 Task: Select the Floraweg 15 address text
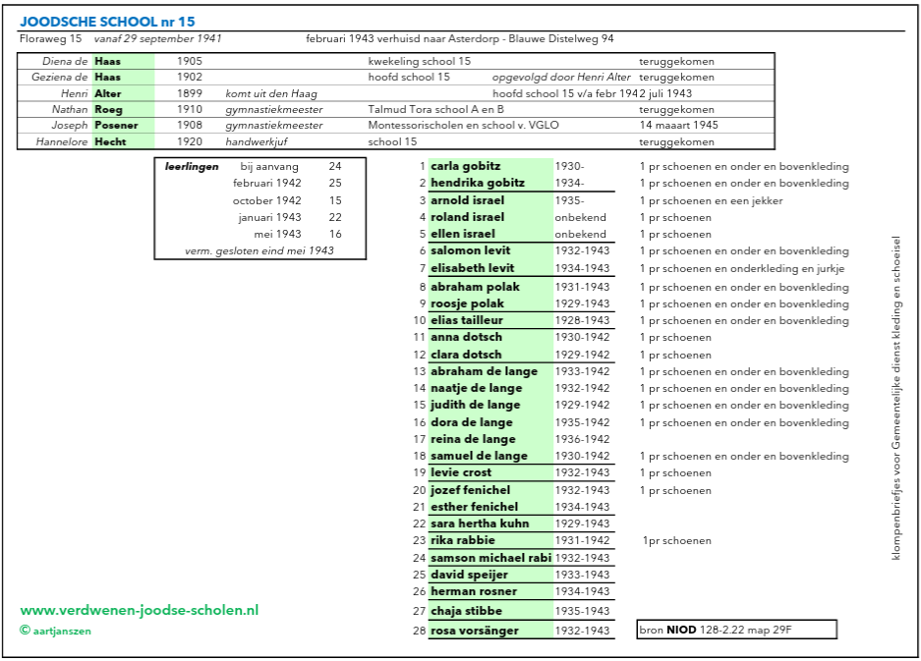pos(50,39)
